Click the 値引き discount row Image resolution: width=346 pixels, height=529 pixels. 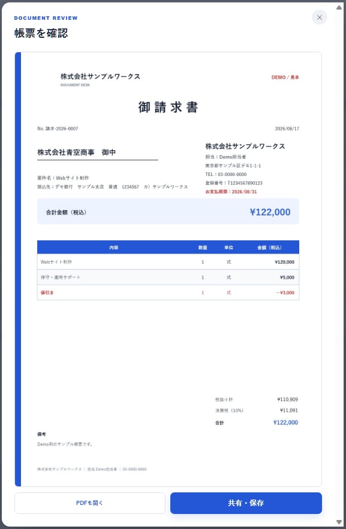coord(168,292)
